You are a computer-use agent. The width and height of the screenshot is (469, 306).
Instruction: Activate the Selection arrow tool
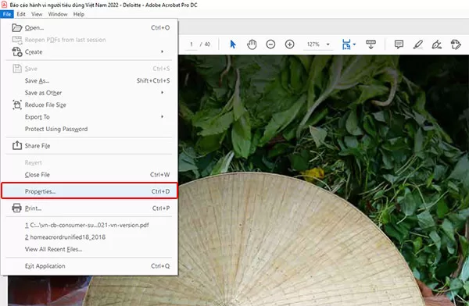coord(233,44)
